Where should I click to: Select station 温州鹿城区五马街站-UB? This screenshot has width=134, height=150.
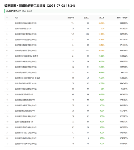[24, 94]
